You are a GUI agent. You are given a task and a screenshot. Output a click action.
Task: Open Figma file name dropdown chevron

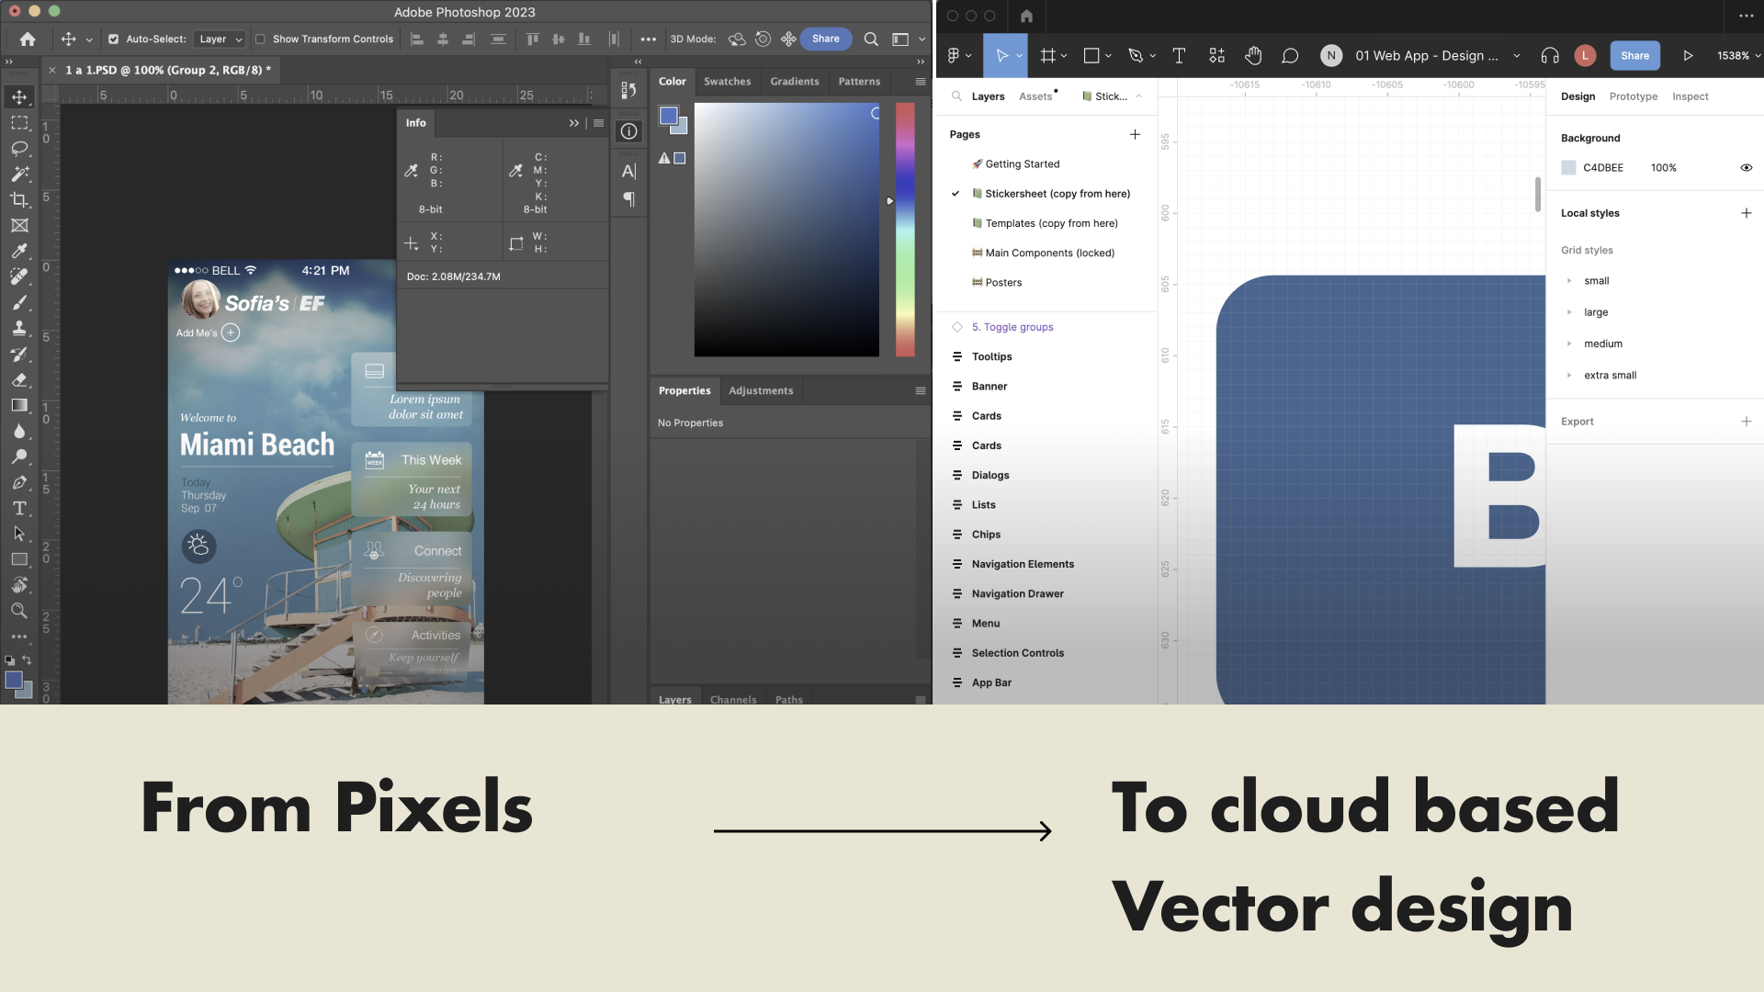tap(1517, 55)
